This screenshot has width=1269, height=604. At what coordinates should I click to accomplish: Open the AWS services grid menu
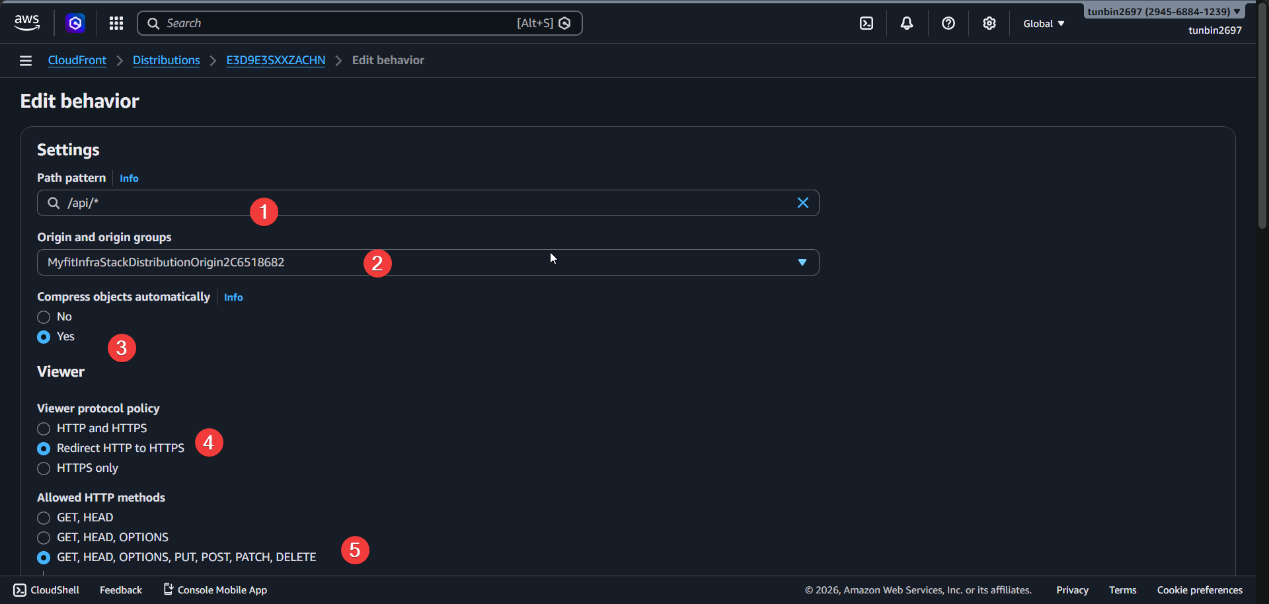116,23
